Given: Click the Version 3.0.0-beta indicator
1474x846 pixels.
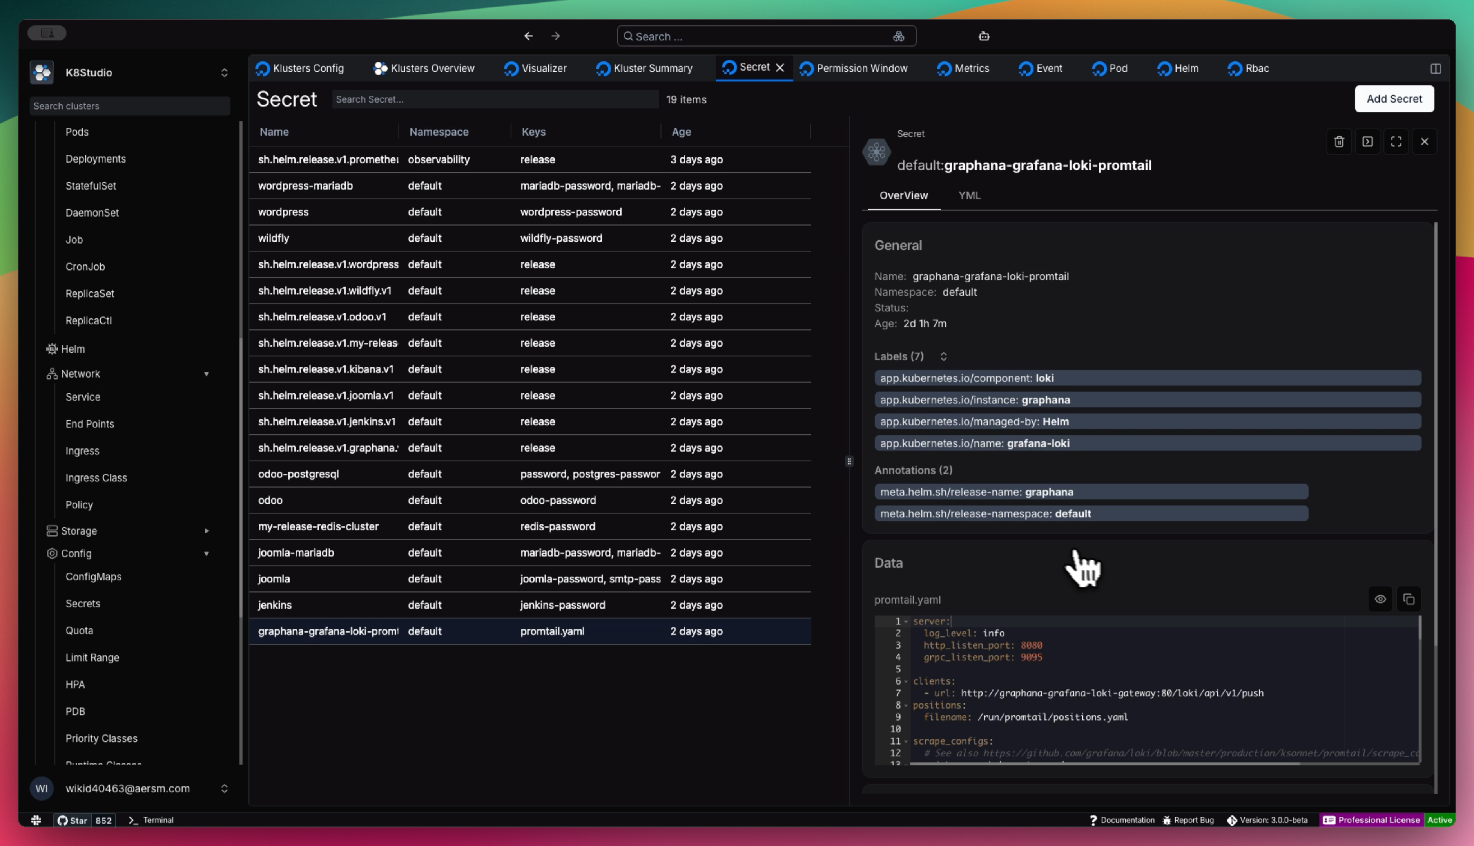Looking at the screenshot, I should coord(1267,820).
